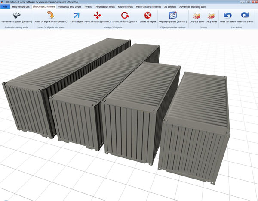Choose the Move 3d object tool

tap(97, 16)
